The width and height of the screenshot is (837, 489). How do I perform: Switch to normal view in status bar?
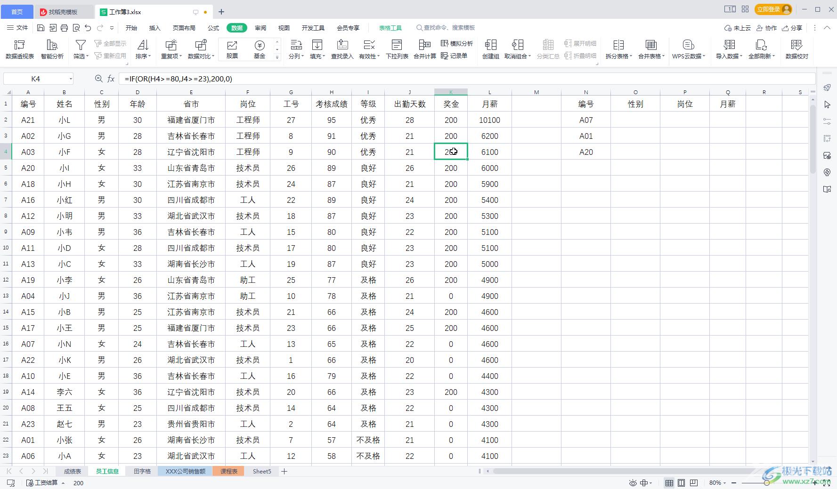coord(669,483)
